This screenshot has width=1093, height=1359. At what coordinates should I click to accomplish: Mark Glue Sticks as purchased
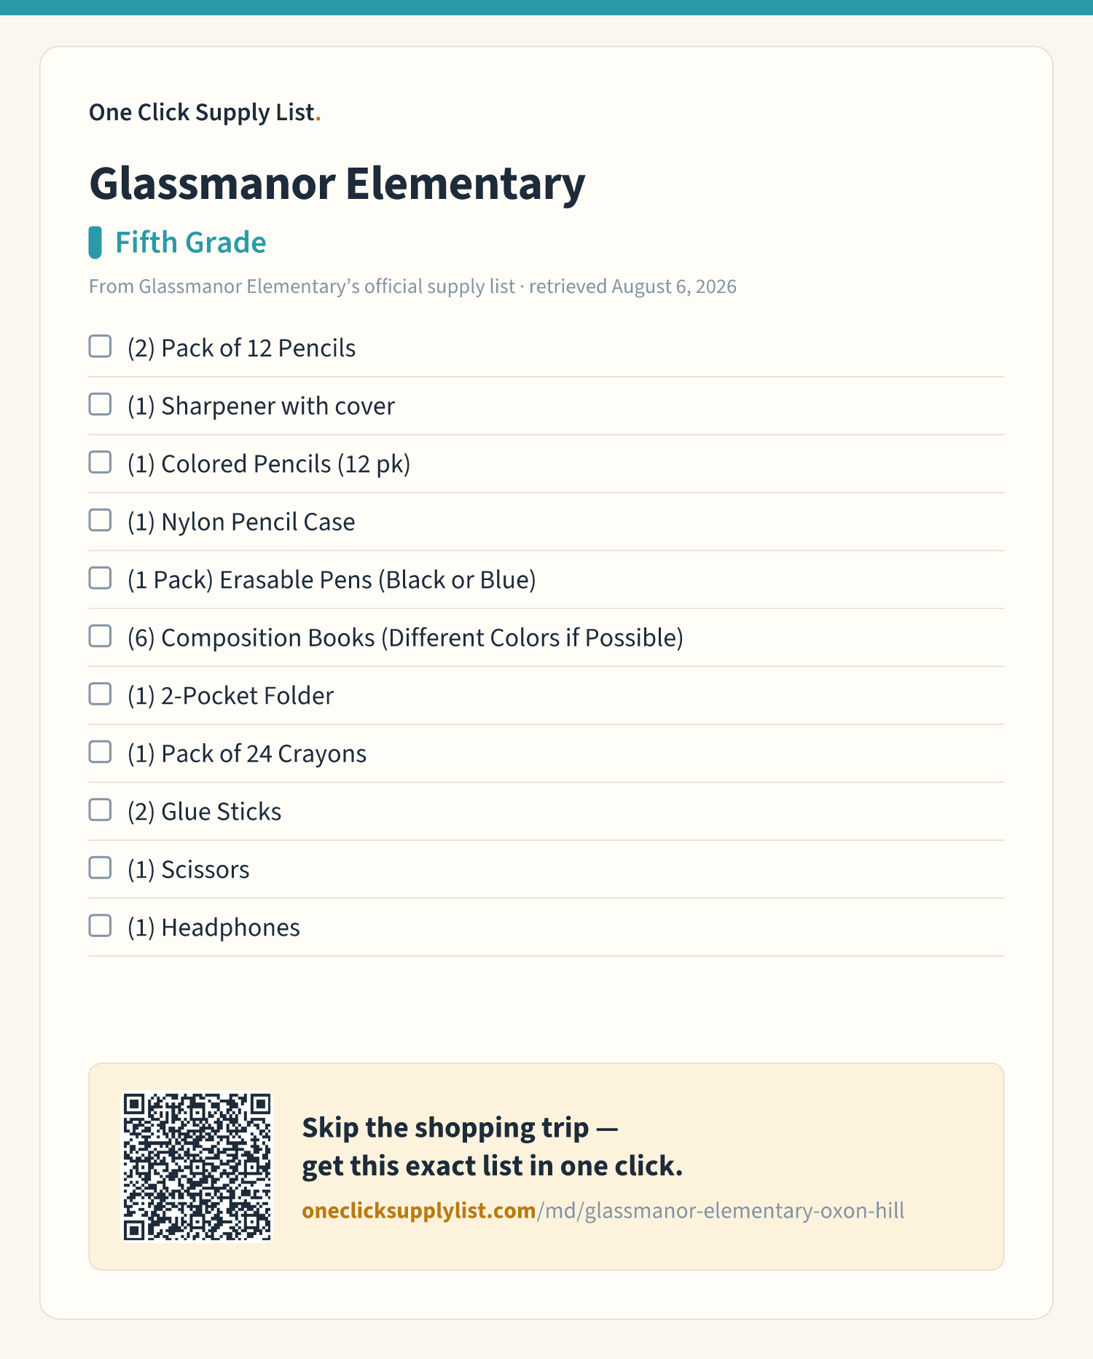pyautogui.click(x=100, y=810)
